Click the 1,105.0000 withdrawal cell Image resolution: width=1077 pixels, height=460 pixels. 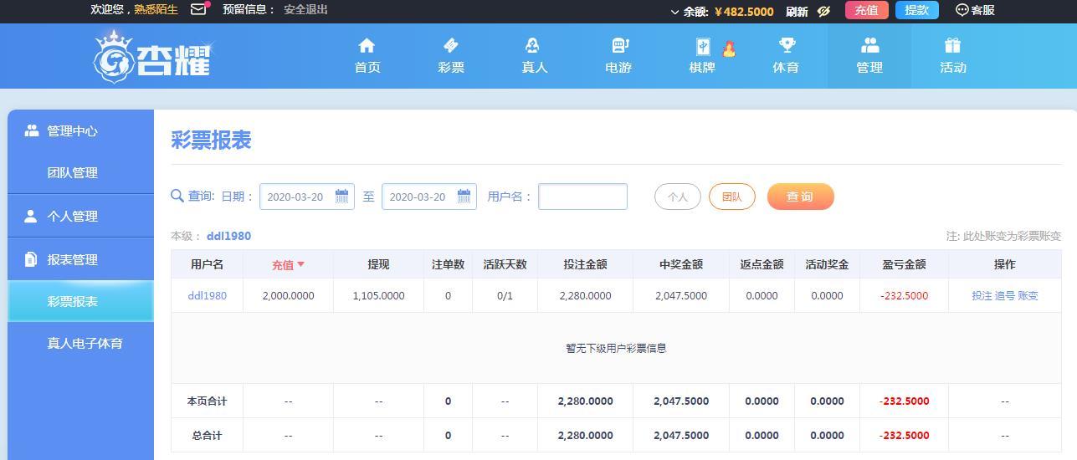click(x=378, y=295)
